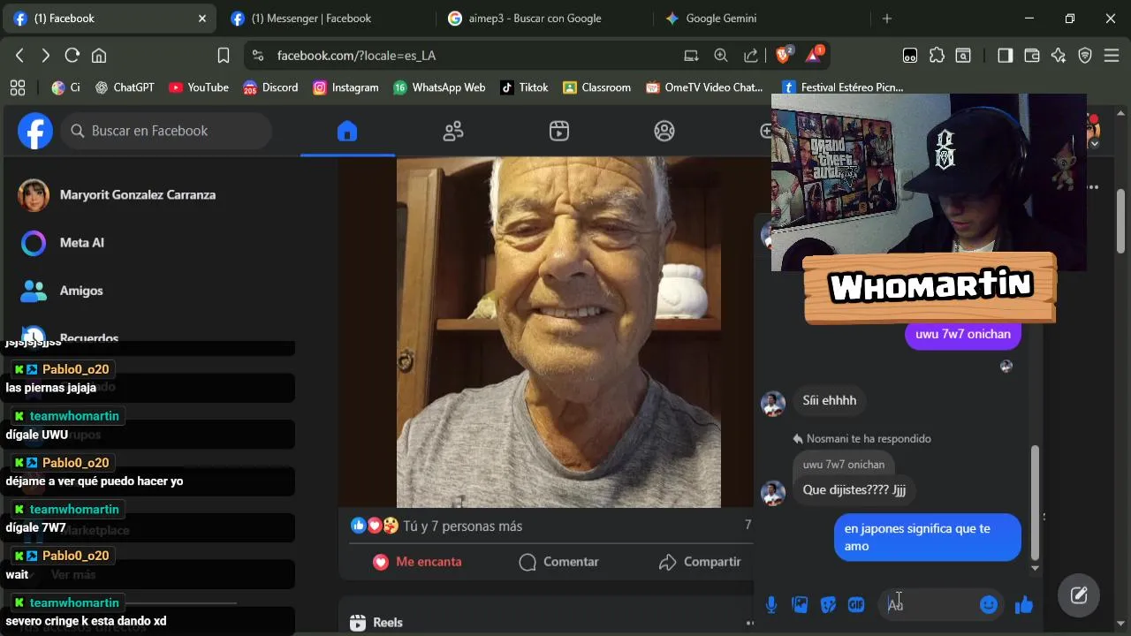This screenshot has height=636, width=1131.
Task: Open the browser hamburger main menu
Action: [x=1112, y=56]
